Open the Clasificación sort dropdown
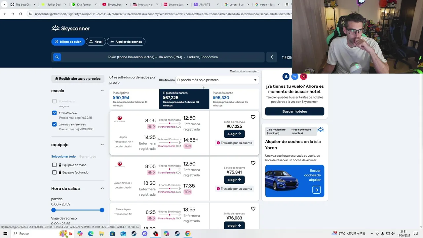Image resolution: width=423 pixels, height=238 pixels. click(x=217, y=80)
